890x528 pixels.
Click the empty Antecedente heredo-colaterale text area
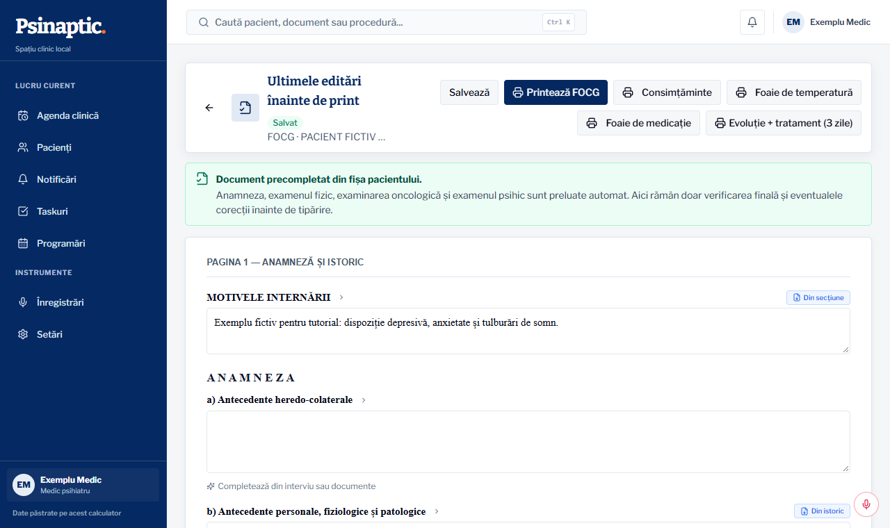click(x=528, y=442)
